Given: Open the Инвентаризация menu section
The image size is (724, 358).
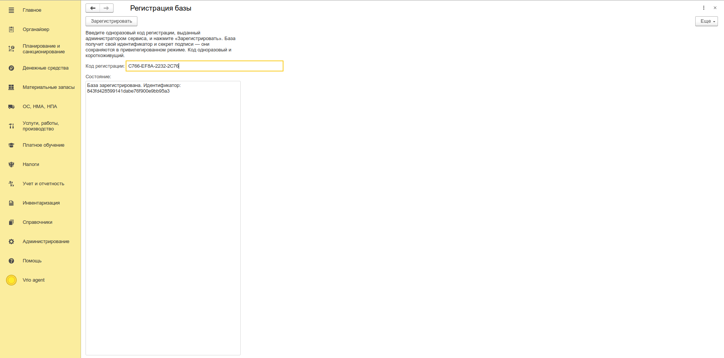Looking at the screenshot, I should pyautogui.click(x=41, y=203).
